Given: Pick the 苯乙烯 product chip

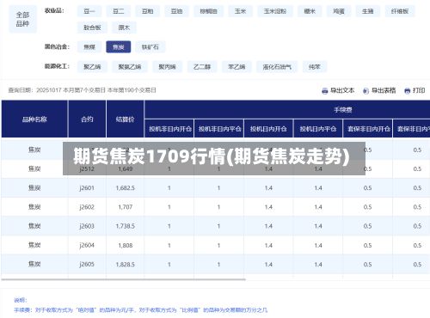Looking at the screenshot, I should [x=236, y=67].
